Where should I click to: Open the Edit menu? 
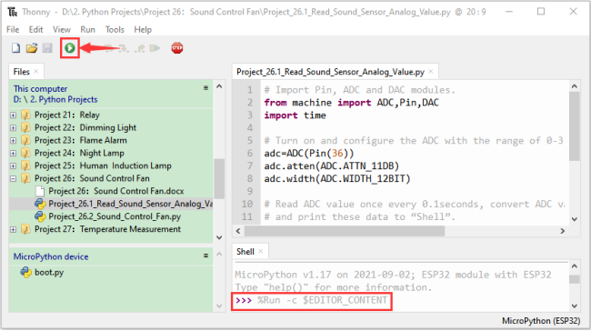coord(35,29)
